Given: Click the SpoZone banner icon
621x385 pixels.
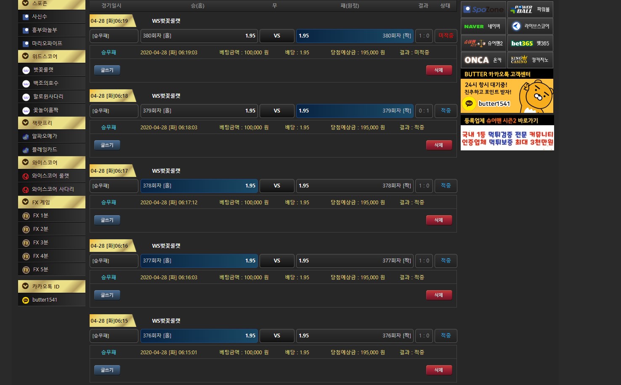Looking at the screenshot, I should pyautogui.click(x=483, y=9).
